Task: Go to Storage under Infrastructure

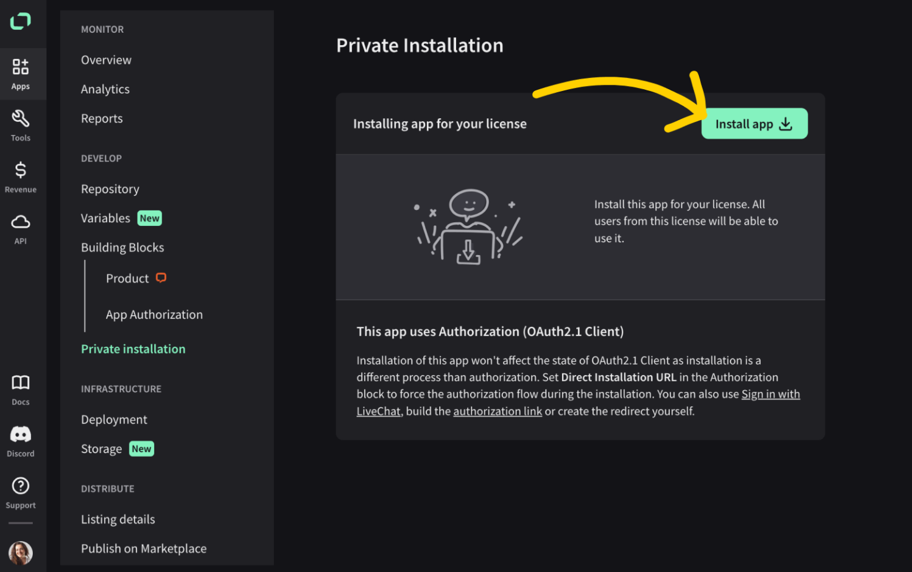Action: 101,449
